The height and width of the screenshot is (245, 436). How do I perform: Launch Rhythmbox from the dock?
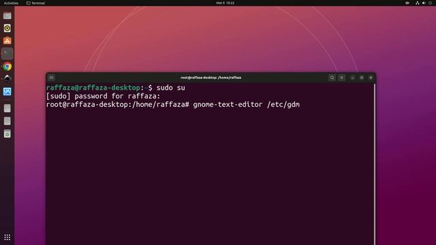[x=7, y=28]
